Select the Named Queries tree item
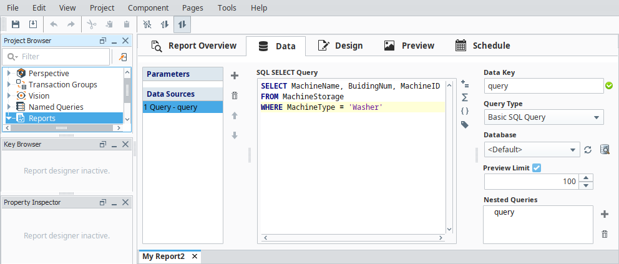619x264 pixels. [x=56, y=107]
